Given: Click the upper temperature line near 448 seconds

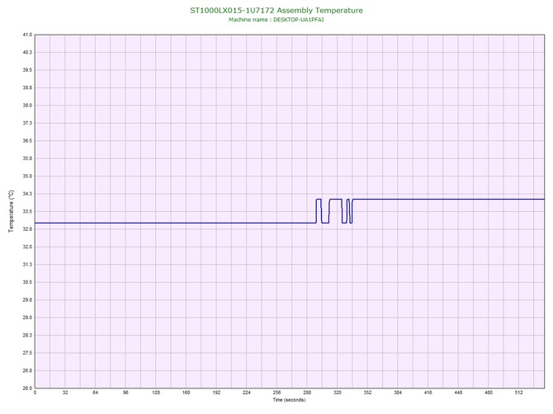Looking at the screenshot, I should [x=458, y=200].
